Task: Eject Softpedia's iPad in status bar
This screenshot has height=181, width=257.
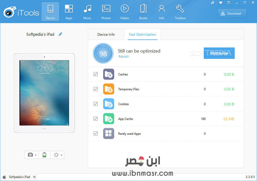Action: 34,177
